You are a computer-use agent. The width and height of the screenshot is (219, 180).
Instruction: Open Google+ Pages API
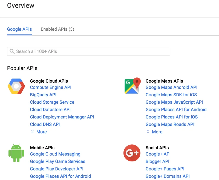click(x=165, y=169)
